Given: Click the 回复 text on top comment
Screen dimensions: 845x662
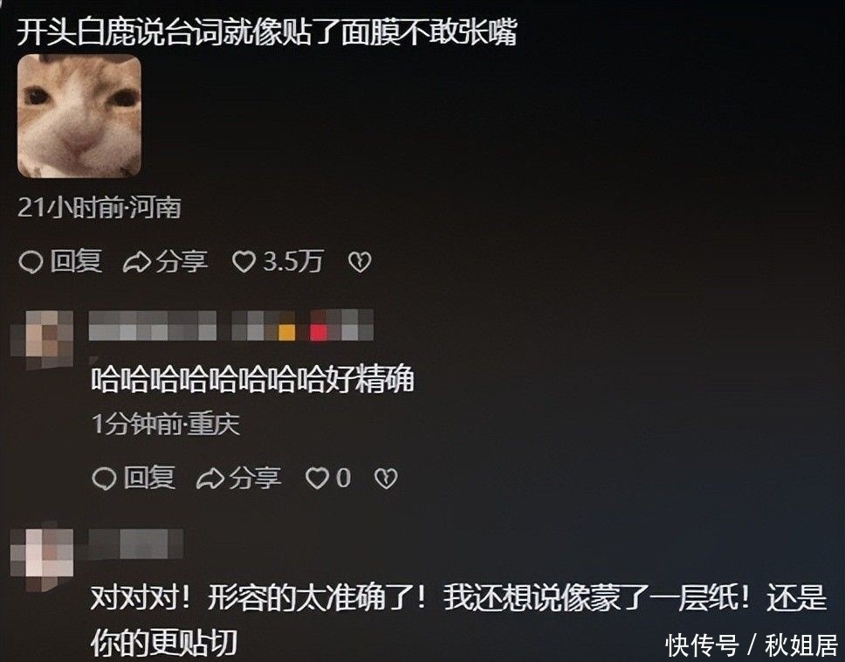Looking at the screenshot, I should (x=76, y=261).
